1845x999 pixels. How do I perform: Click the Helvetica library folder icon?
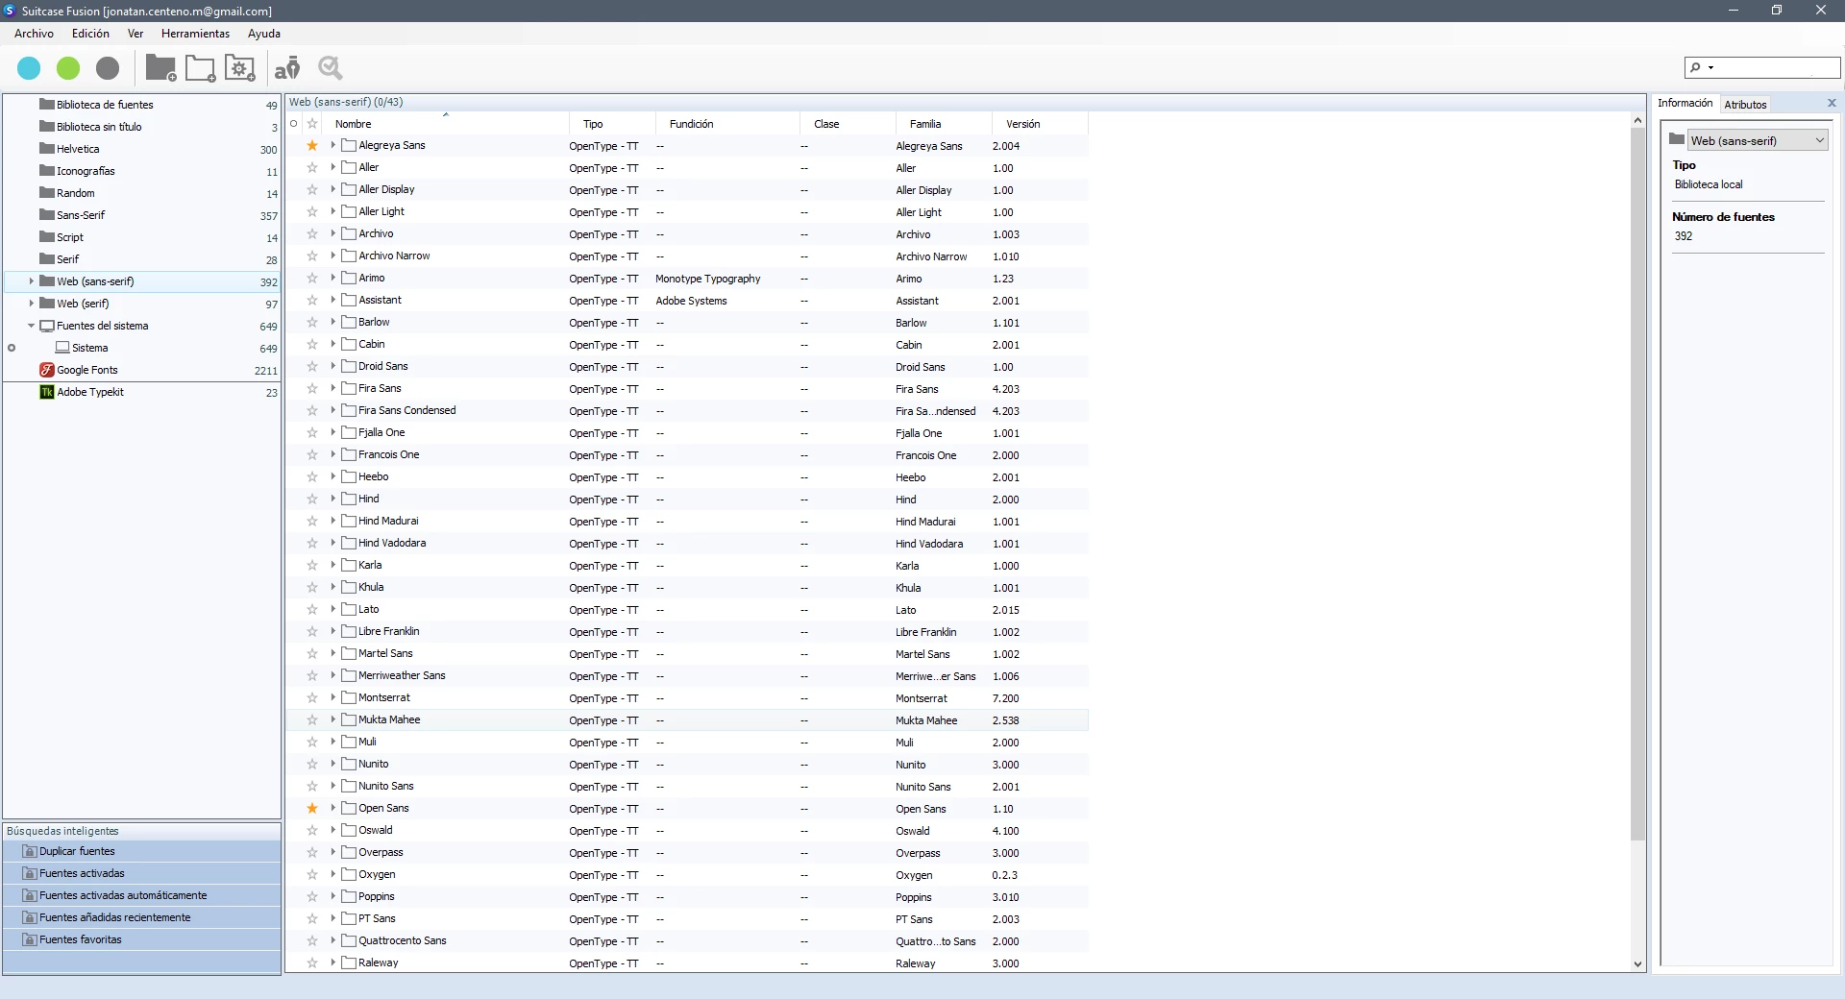pyautogui.click(x=47, y=149)
